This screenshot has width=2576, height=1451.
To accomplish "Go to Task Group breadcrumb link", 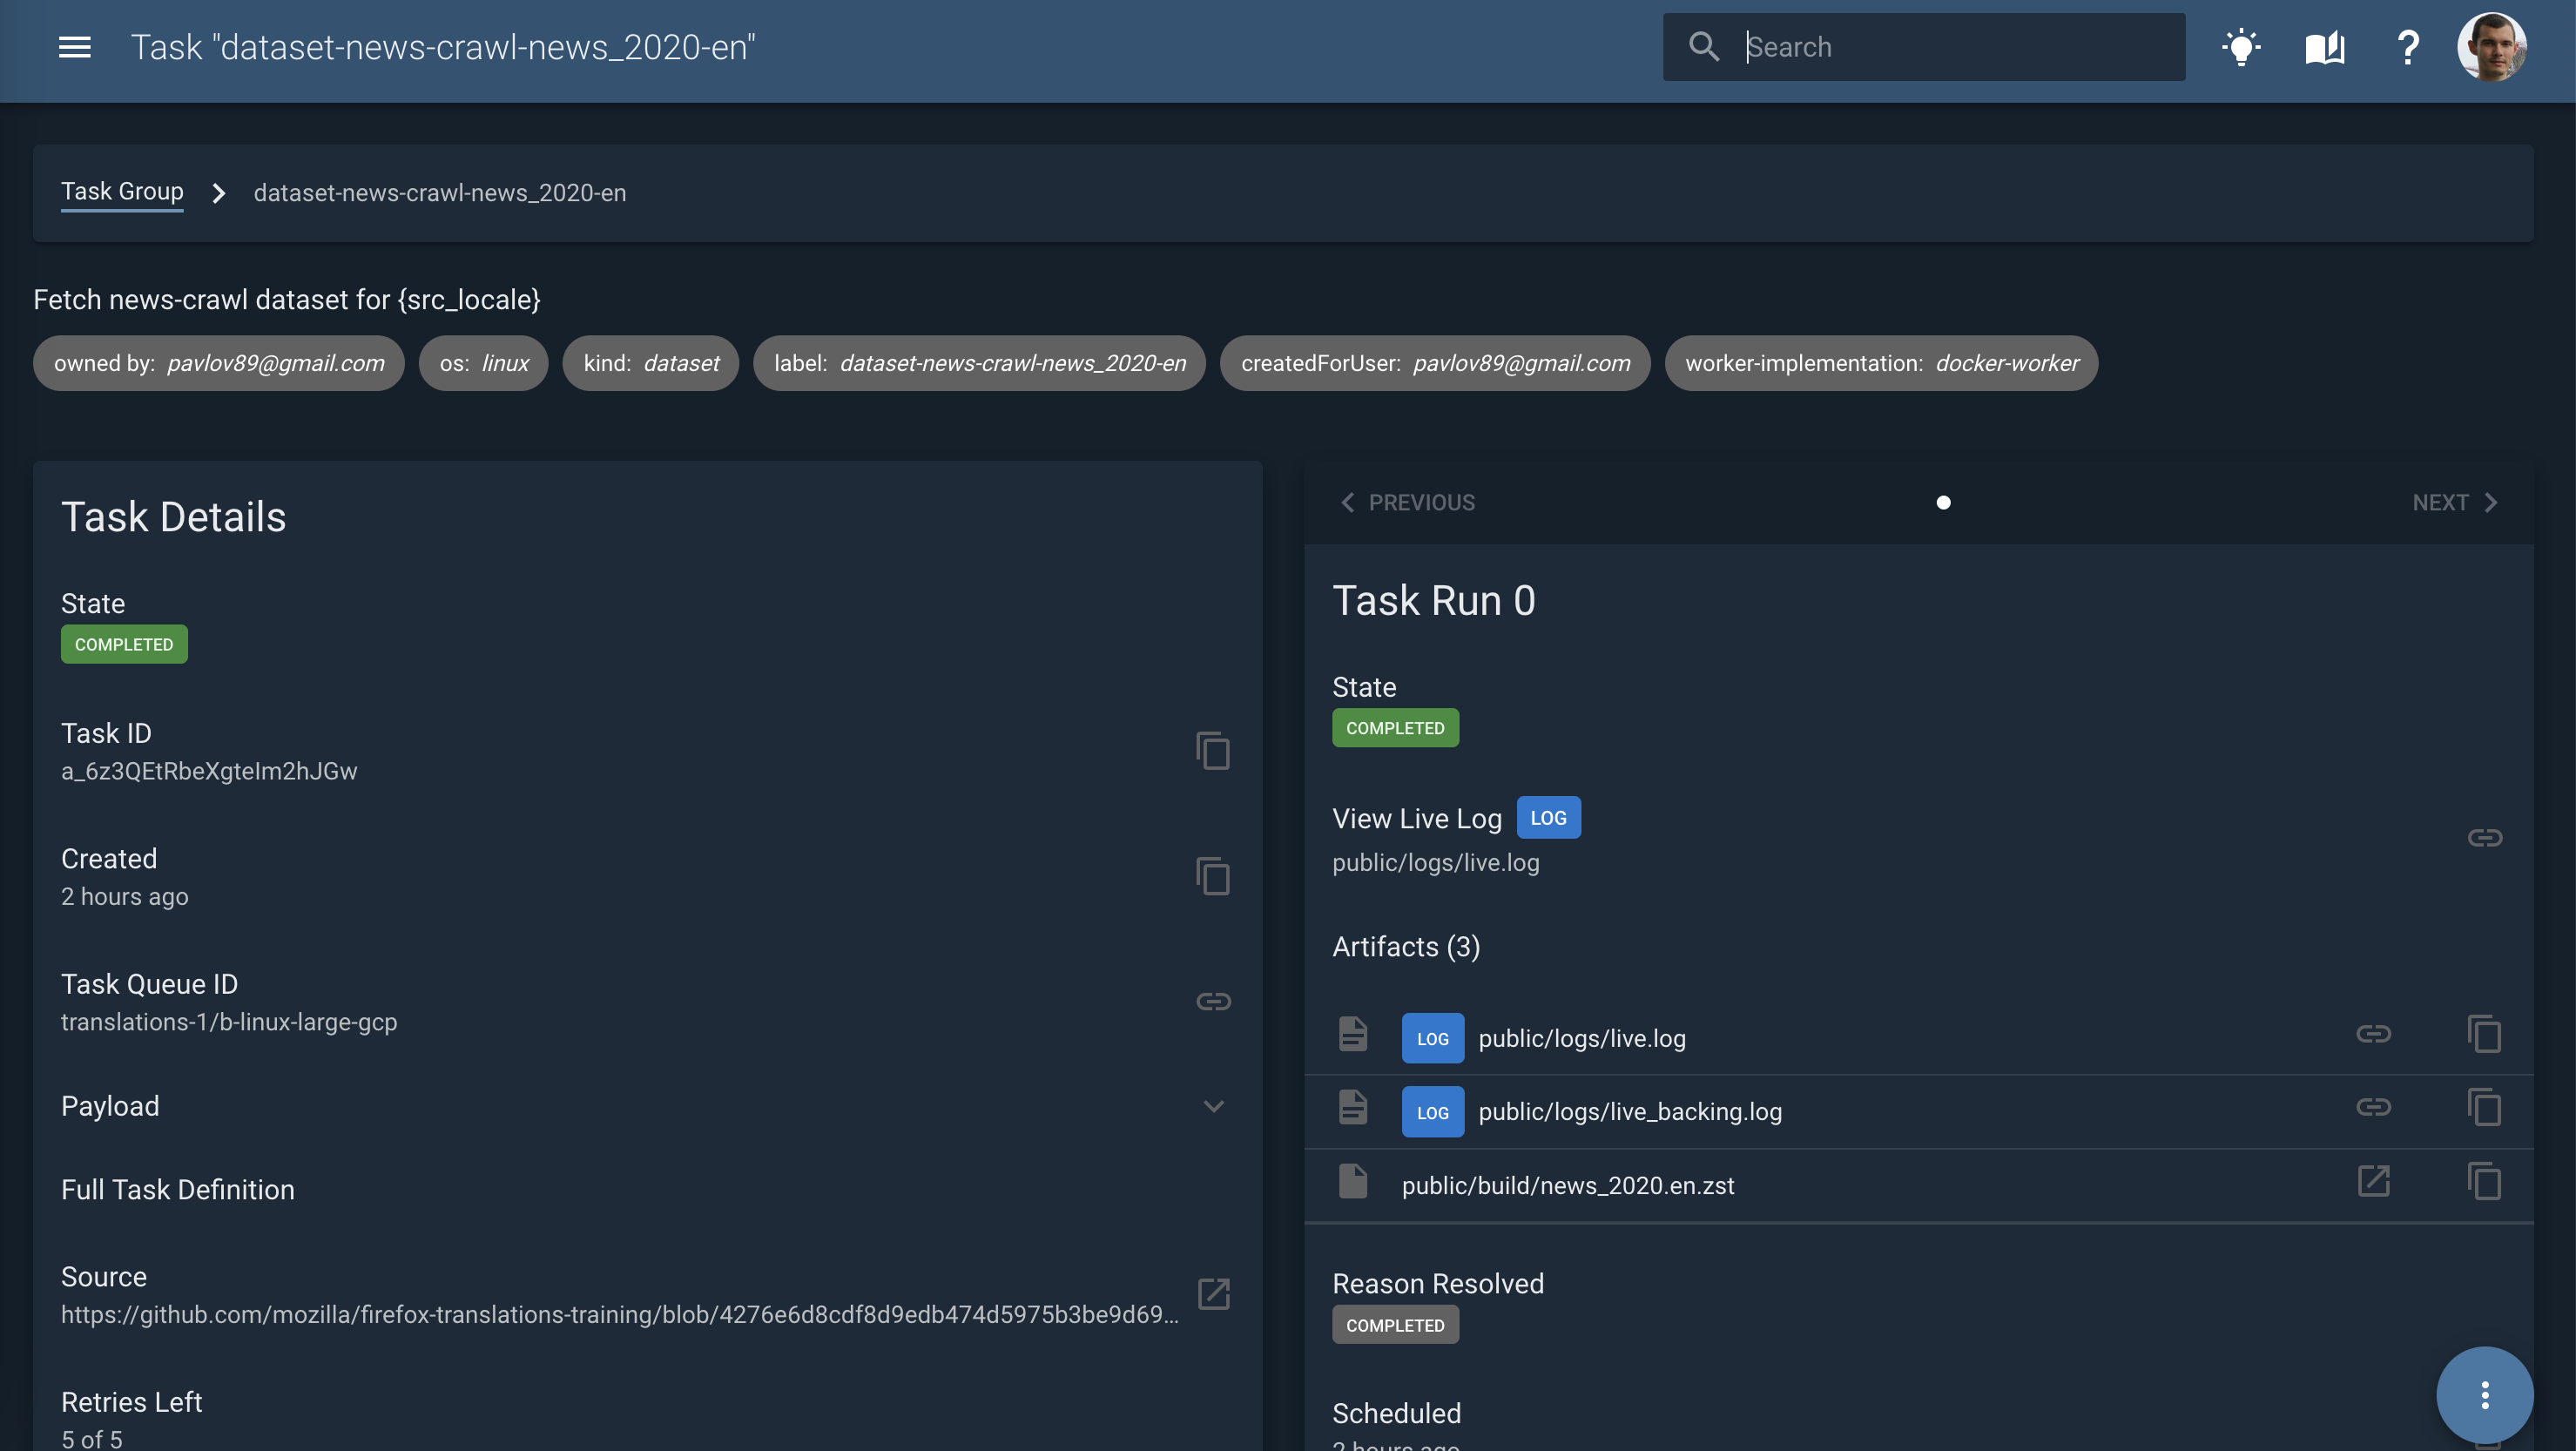I will click(122, 192).
